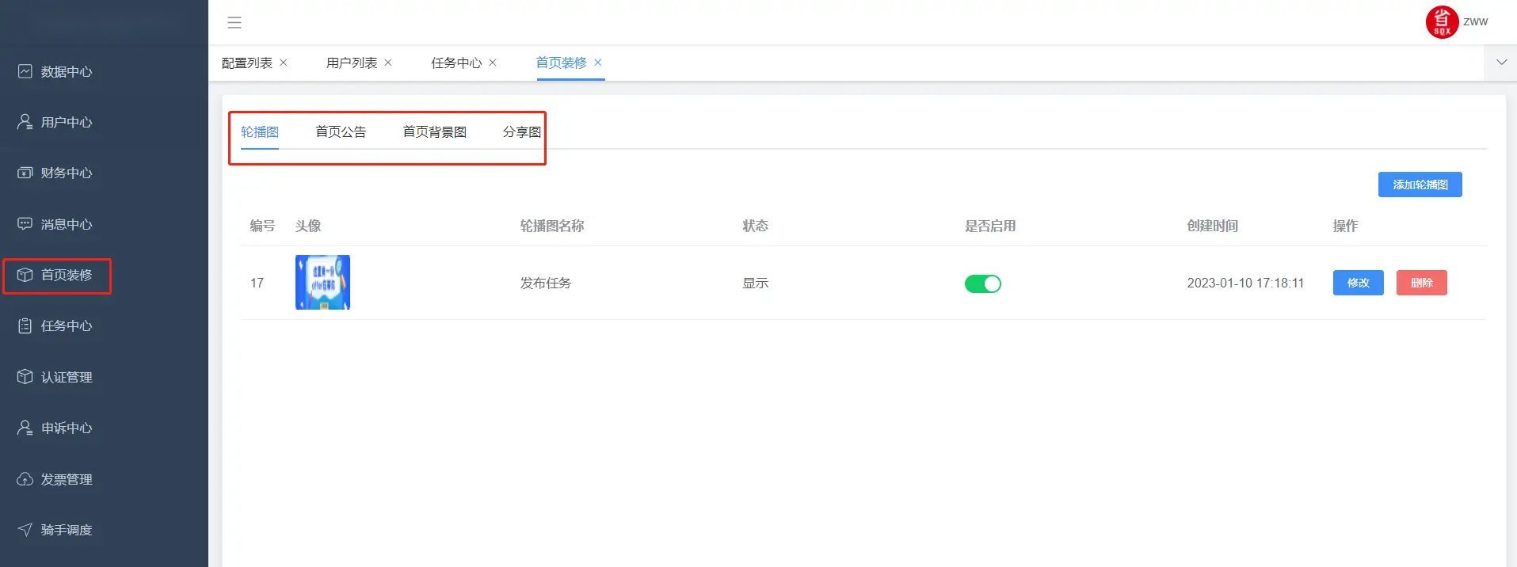Close the 任务中心 tab
This screenshot has height=567, width=1517.
click(493, 63)
